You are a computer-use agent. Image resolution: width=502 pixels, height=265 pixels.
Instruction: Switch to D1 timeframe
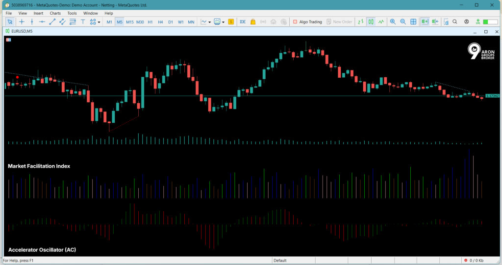(x=171, y=22)
